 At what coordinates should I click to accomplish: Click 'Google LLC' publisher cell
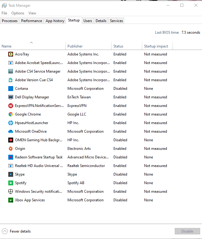(77, 114)
